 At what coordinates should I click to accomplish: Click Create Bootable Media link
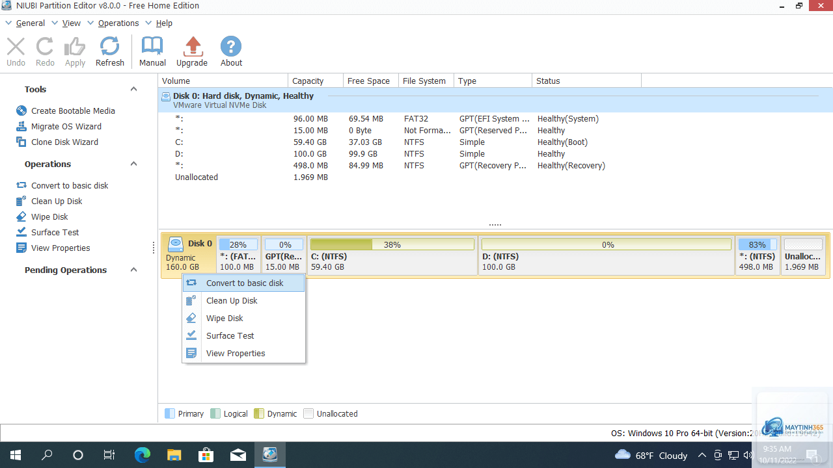tap(73, 110)
